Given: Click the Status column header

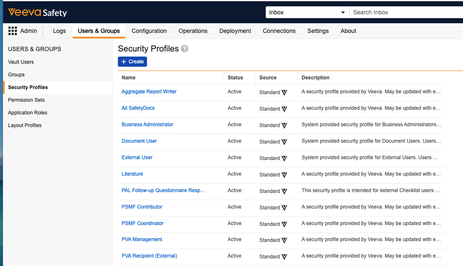Looking at the screenshot, I should point(235,78).
